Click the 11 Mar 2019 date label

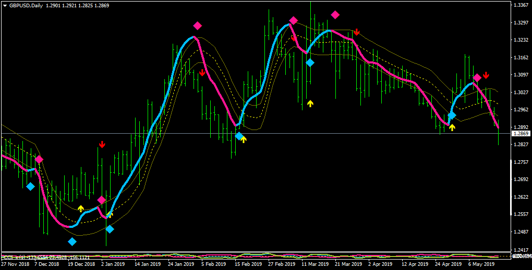point(315,264)
